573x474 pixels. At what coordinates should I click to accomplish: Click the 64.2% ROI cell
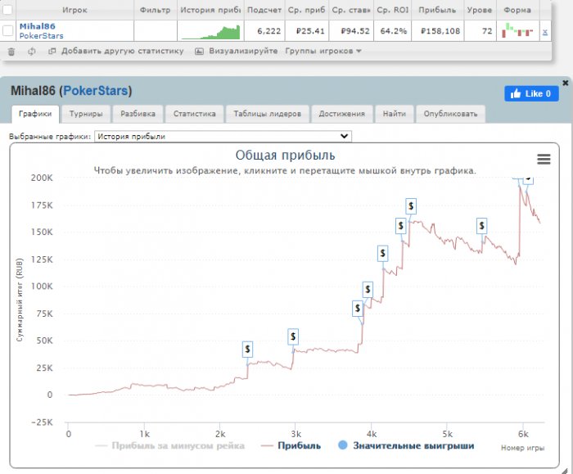pyautogui.click(x=394, y=31)
